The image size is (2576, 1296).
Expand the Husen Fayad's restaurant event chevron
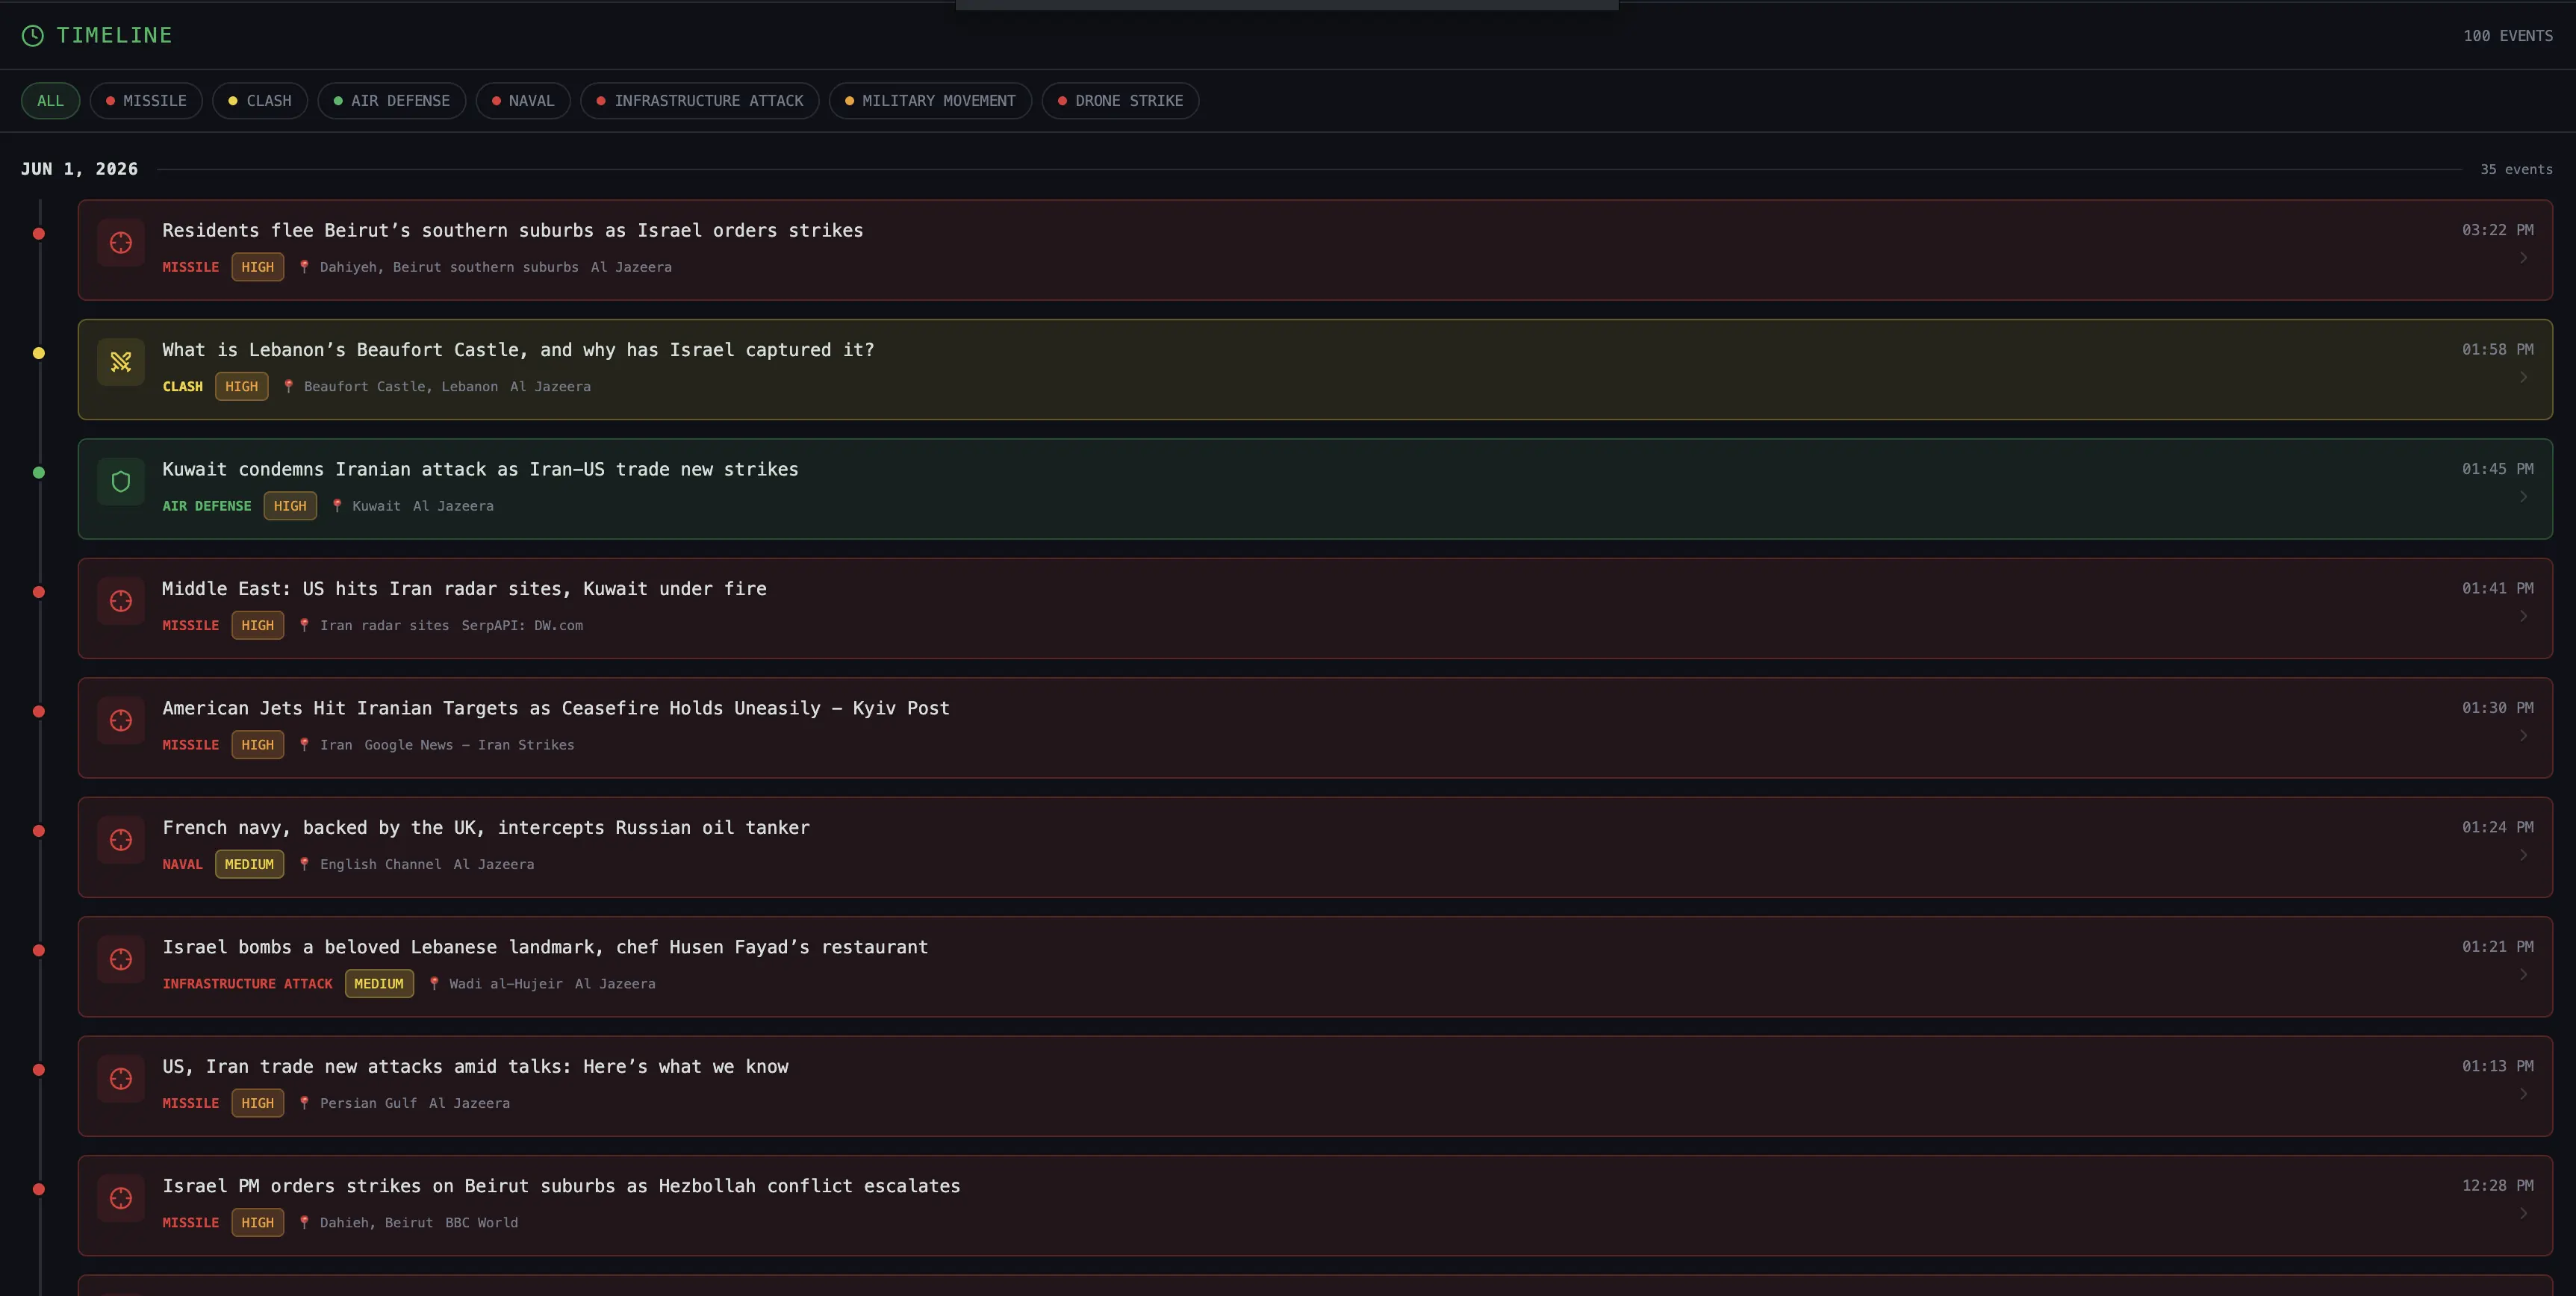tap(2523, 975)
